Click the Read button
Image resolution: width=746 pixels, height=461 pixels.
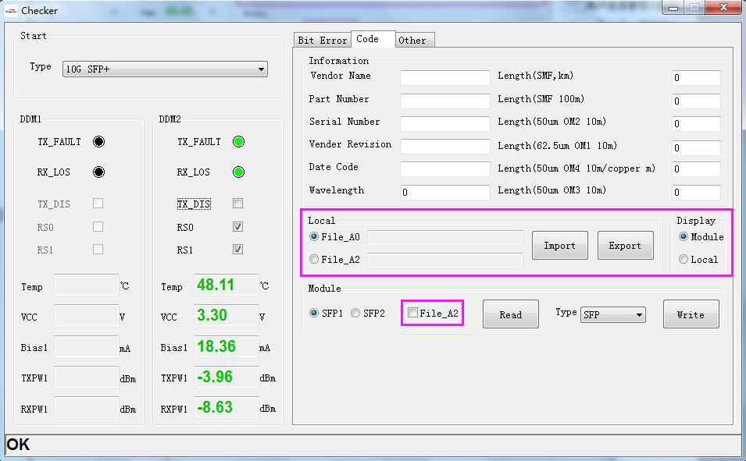(511, 314)
